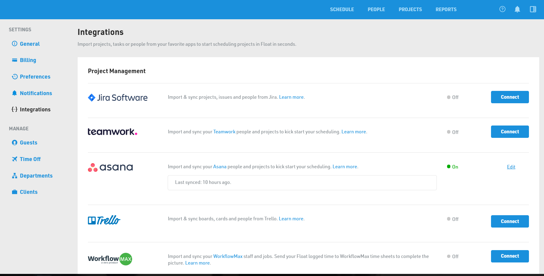Open Preferences settings
Image resolution: width=544 pixels, height=276 pixels.
pos(35,77)
